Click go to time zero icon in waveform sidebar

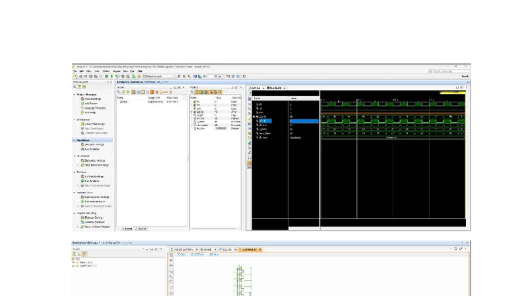[249, 124]
